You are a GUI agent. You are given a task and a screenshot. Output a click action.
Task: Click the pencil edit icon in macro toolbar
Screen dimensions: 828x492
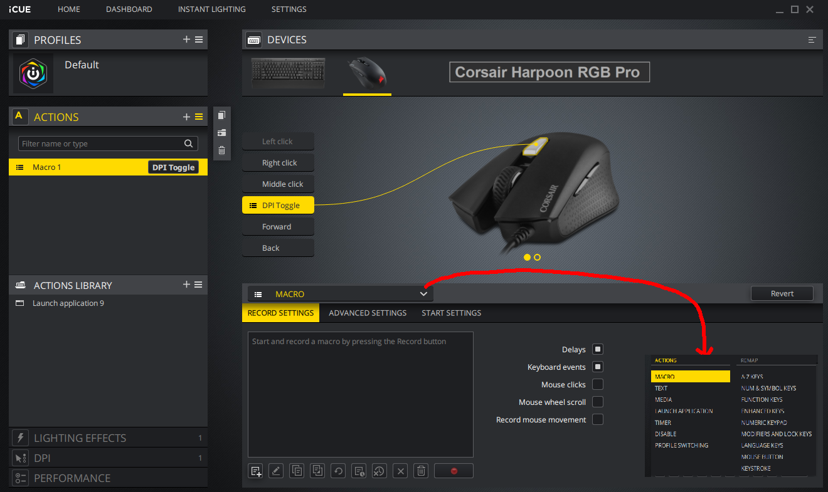[276, 471]
